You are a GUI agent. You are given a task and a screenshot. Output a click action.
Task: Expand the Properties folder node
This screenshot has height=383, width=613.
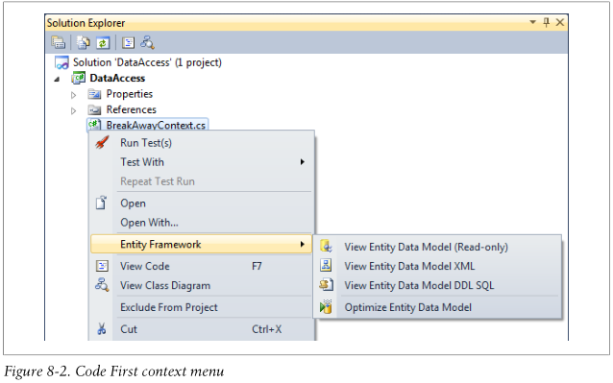point(73,95)
